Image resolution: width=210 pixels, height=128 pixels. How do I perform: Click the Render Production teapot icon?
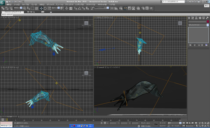tap(151, 8)
